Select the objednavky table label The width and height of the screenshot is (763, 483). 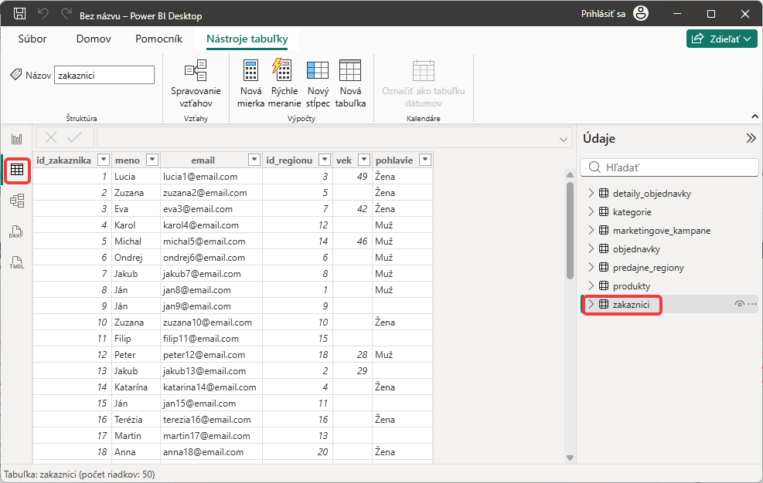point(636,248)
